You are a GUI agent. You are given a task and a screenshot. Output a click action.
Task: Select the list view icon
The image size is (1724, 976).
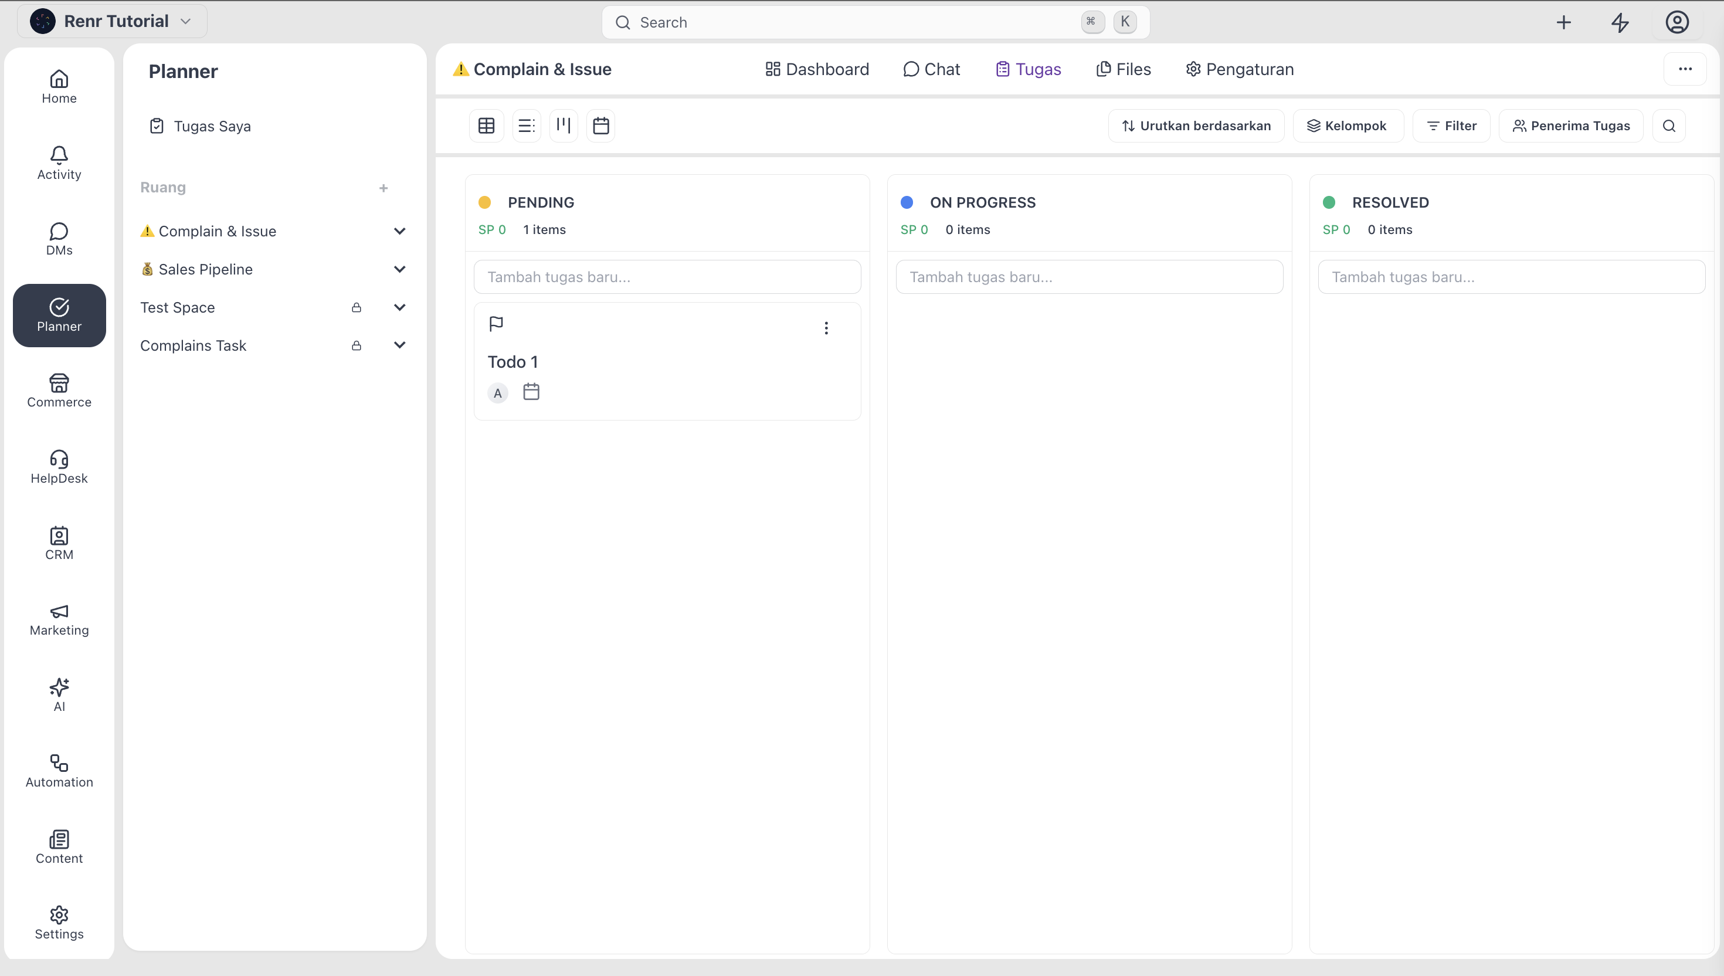tap(527, 126)
